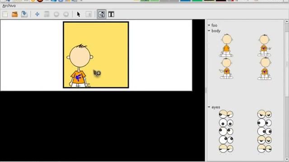The height and width of the screenshot is (162, 289).
Task: Pick the eyes in second row, right column
Action: 264,123
